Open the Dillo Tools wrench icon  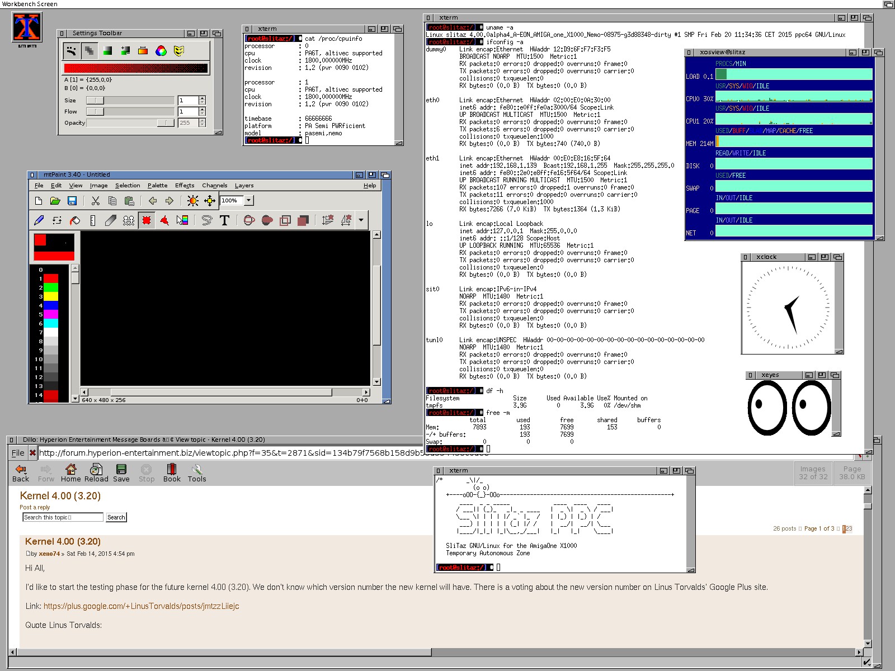[196, 472]
